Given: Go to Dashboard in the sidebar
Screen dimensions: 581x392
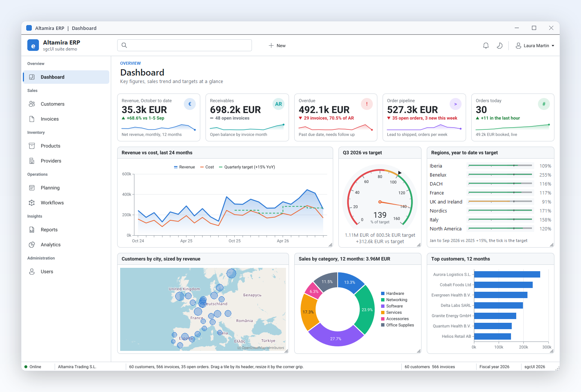Looking at the screenshot, I should point(66,77).
